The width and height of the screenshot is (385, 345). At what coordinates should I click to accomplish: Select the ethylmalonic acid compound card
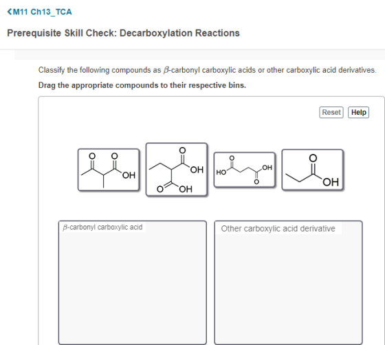coord(177,170)
